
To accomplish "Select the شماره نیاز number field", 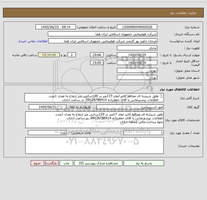I will (x=137, y=27).
